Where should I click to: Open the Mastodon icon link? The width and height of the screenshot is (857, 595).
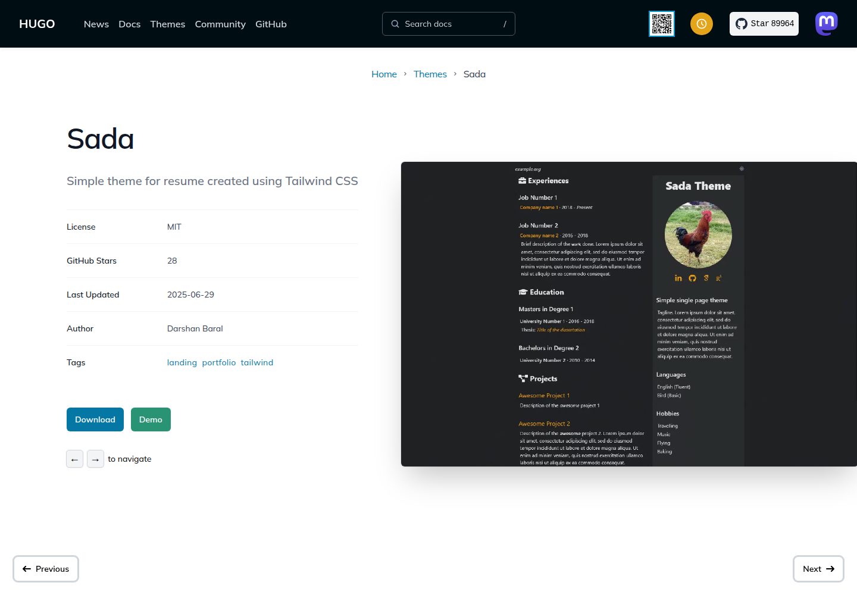(x=827, y=24)
